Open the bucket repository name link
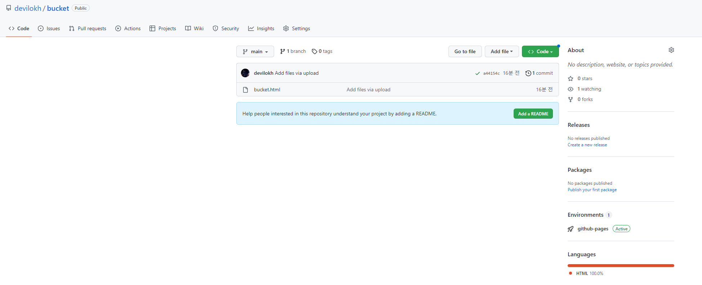The image size is (702, 285). coord(58,8)
